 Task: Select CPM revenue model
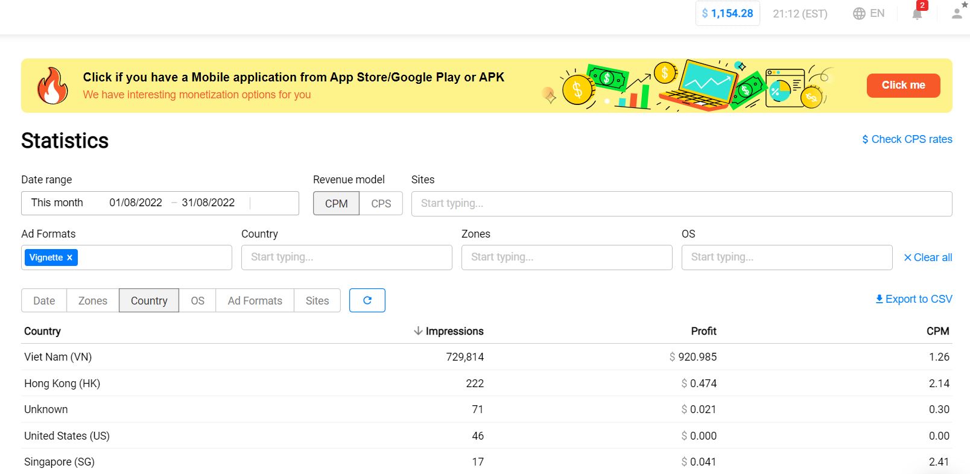(336, 204)
